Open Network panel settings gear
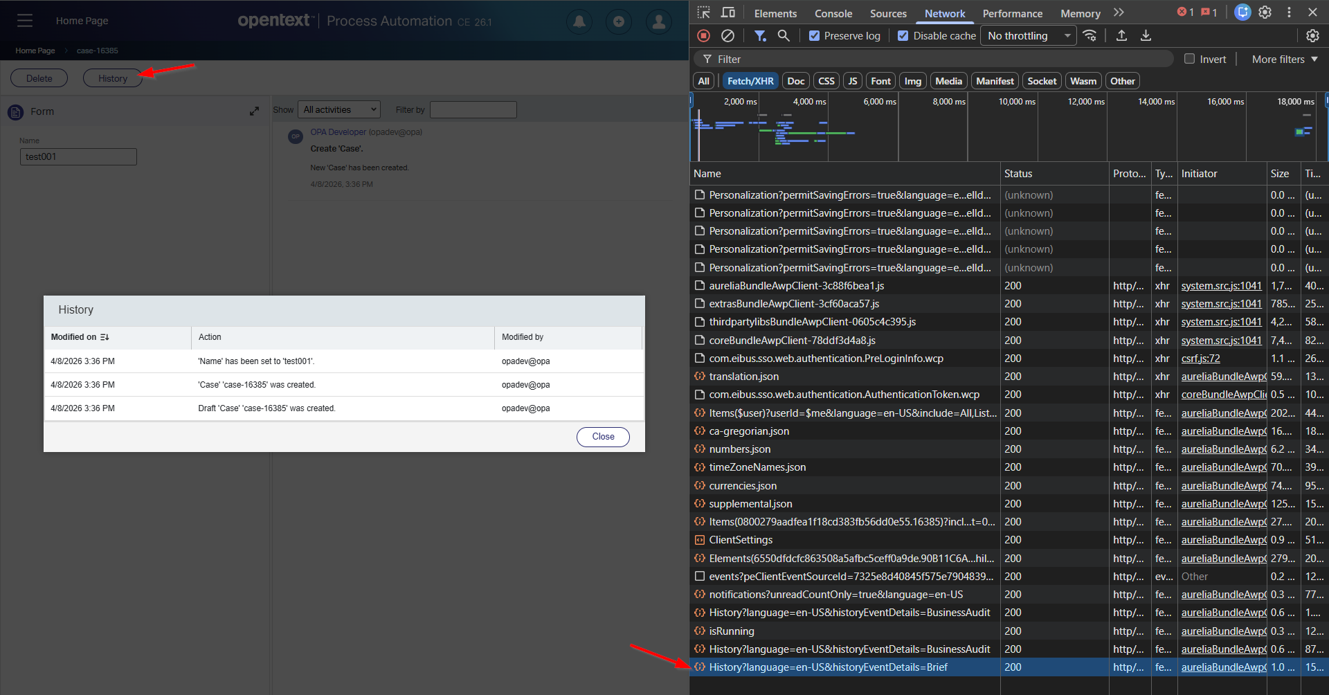Image resolution: width=1329 pixels, height=695 pixels. [1312, 35]
